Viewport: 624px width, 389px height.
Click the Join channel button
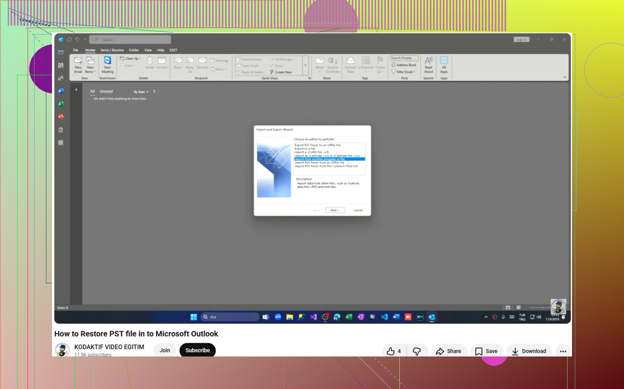(x=165, y=350)
